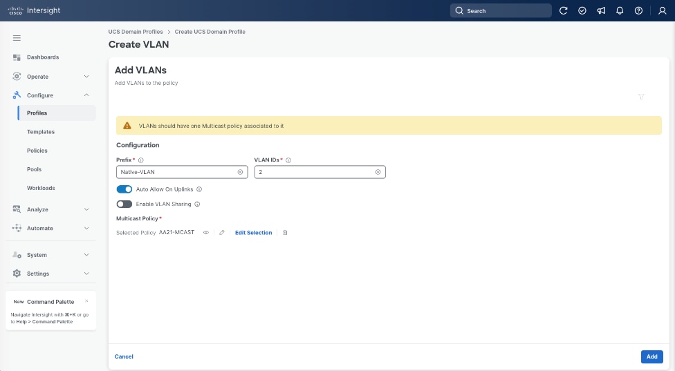Click the VLAN IDs info icon

click(x=288, y=160)
